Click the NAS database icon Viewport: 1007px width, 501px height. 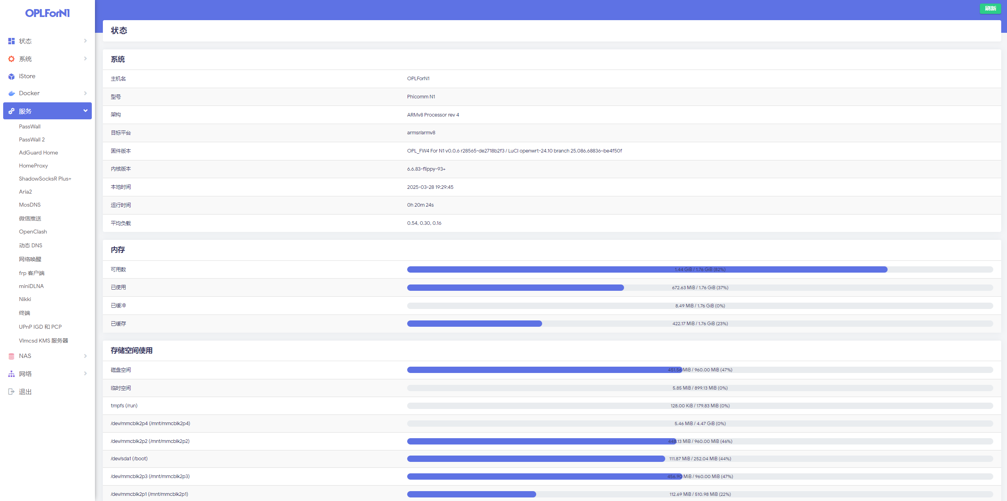coord(11,356)
